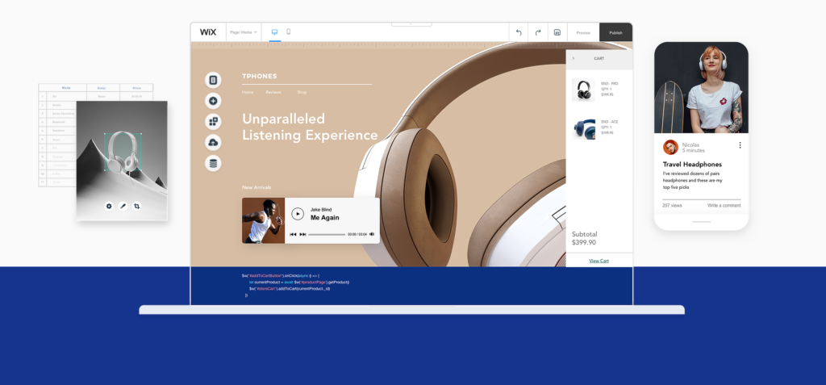Open the Reviews link in TPHONES nav
Image resolution: width=826 pixels, height=385 pixels.
click(273, 92)
